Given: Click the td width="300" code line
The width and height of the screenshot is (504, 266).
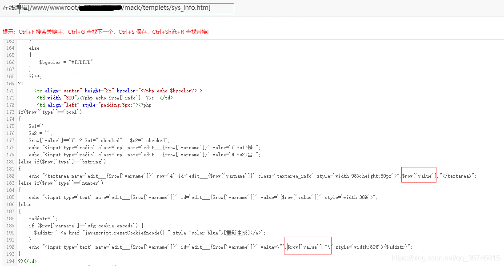Looking at the screenshot, I should point(105,98).
